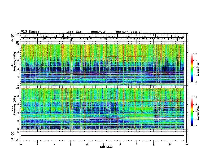Screen dimensions: 210x162
Task: Click the ch.2 spectrogram color scale bar
Action: 192,111
